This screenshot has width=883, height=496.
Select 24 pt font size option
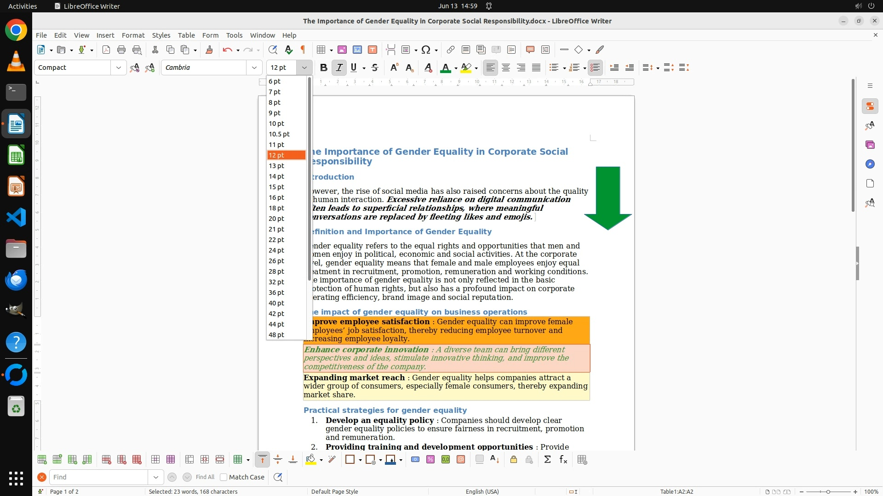click(x=277, y=250)
